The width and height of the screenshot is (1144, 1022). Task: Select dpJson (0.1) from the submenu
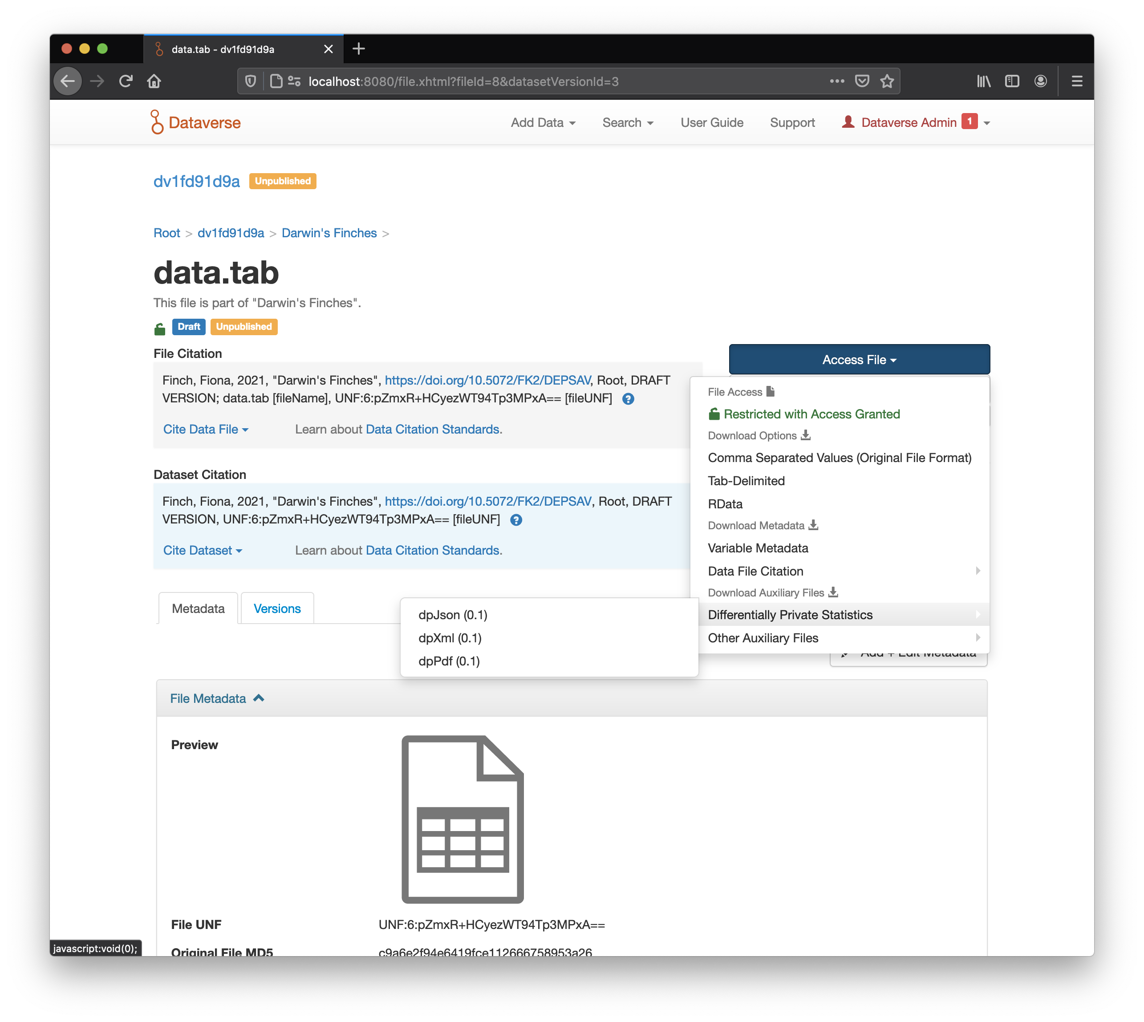pyautogui.click(x=453, y=615)
